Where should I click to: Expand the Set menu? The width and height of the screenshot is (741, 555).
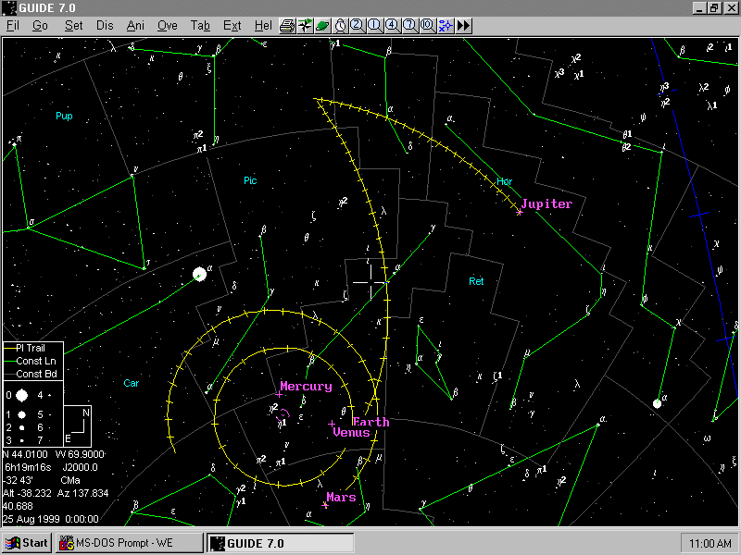pos(73,25)
